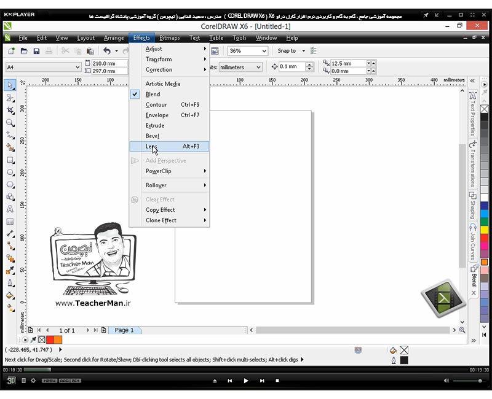
Task: Expand the Copy Effect submenu
Action: click(x=169, y=210)
